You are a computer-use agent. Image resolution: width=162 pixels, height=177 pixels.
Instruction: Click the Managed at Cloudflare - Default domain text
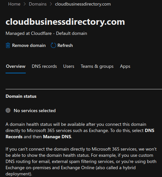point(46,34)
